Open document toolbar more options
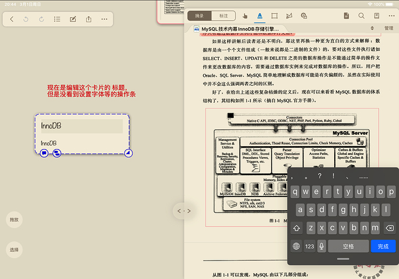399x279 pixels. click(391, 16)
